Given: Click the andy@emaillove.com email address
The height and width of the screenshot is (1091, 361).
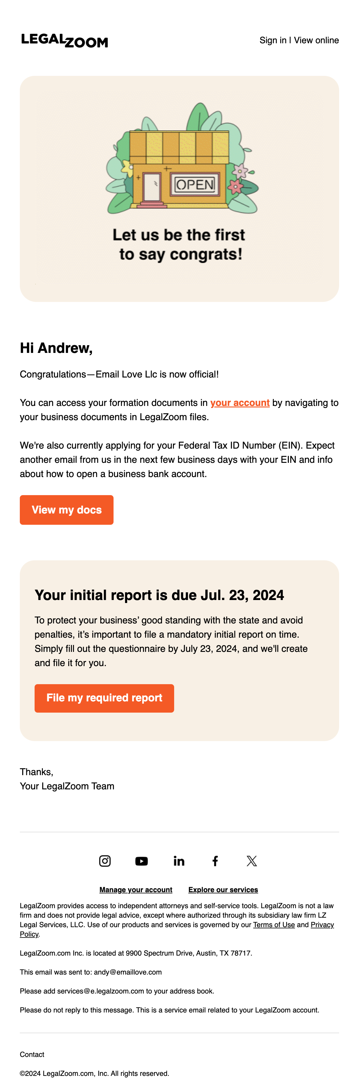Looking at the screenshot, I should [128, 972].
